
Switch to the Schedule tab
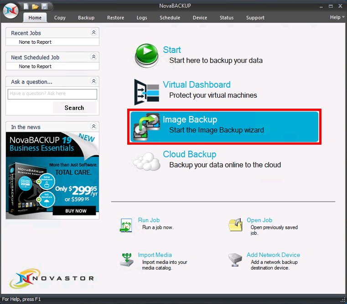point(170,18)
